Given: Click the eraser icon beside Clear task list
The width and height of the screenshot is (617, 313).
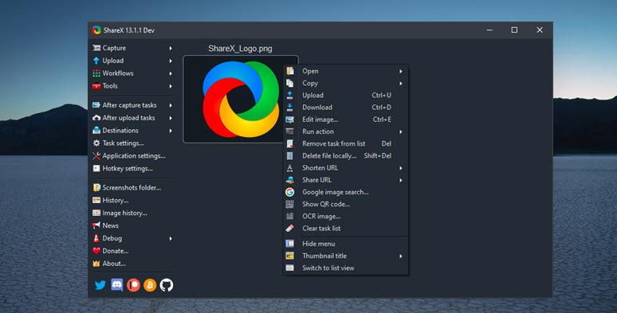Looking at the screenshot, I should pos(289,228).
